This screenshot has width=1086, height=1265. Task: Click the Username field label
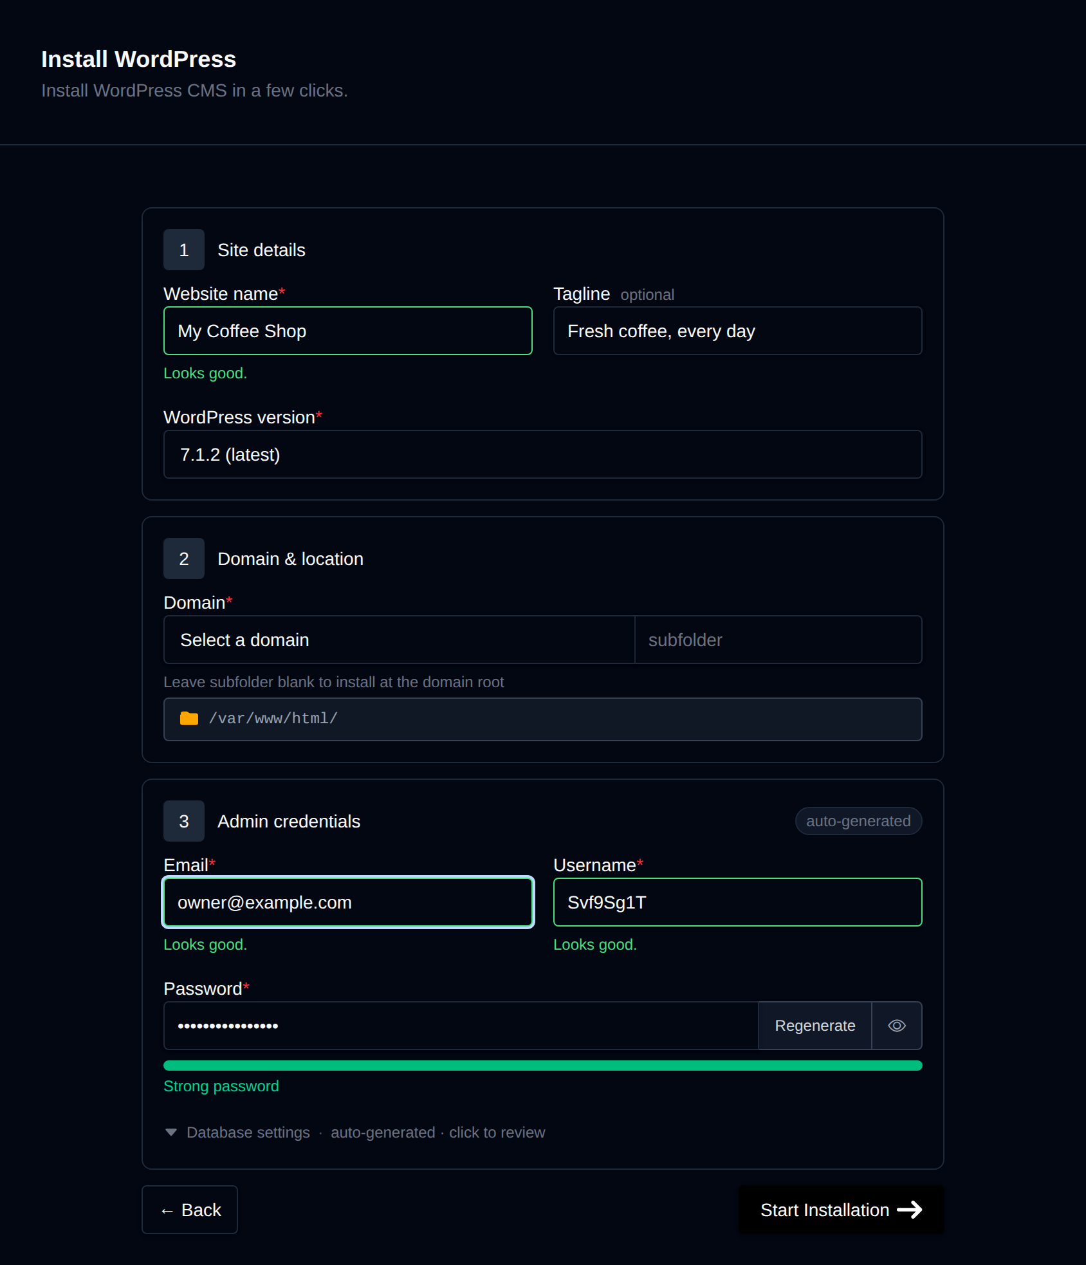[x=598, y=865]
